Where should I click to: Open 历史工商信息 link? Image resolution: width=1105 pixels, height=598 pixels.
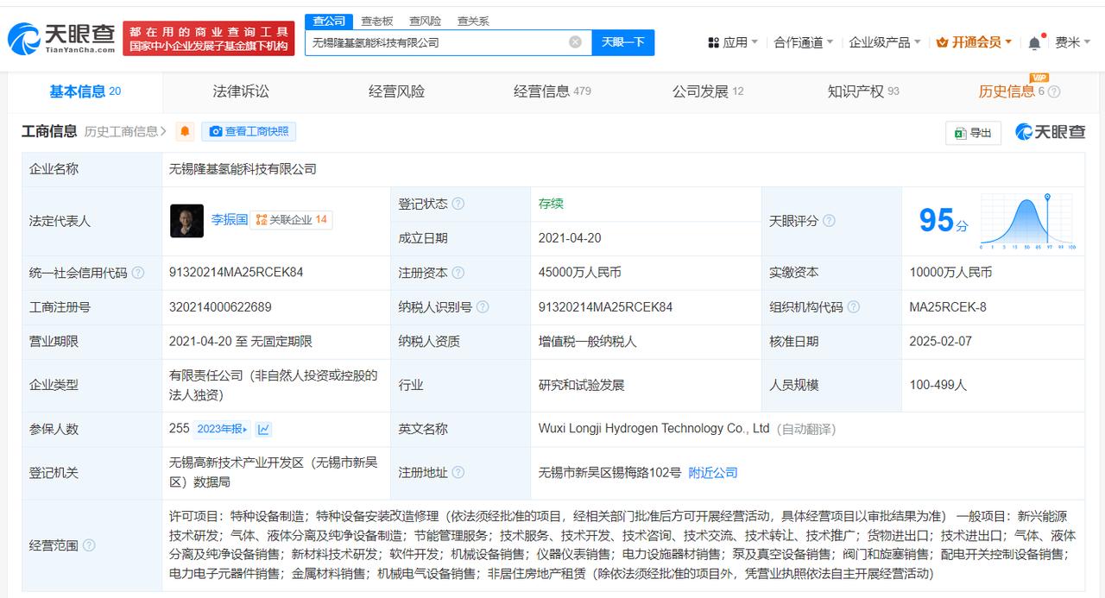coord(125,131)
